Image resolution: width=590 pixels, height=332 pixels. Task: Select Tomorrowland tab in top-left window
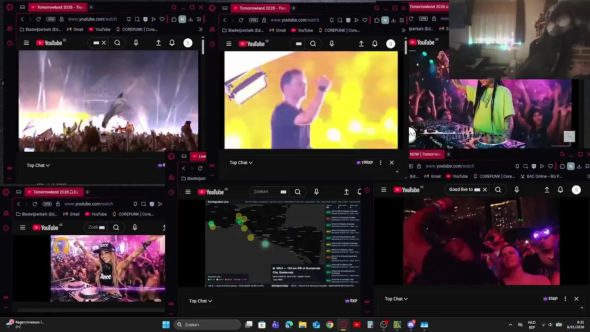click(57, 7)
